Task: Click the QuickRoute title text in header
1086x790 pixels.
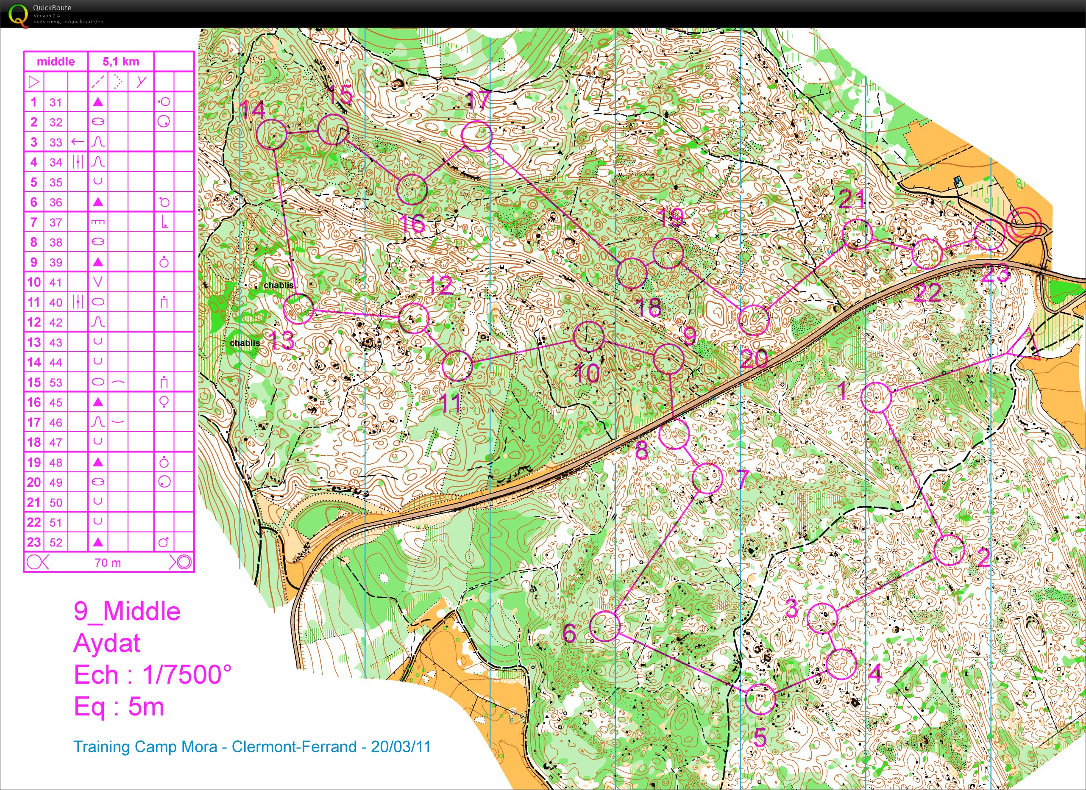Action: tap(52, 7)
